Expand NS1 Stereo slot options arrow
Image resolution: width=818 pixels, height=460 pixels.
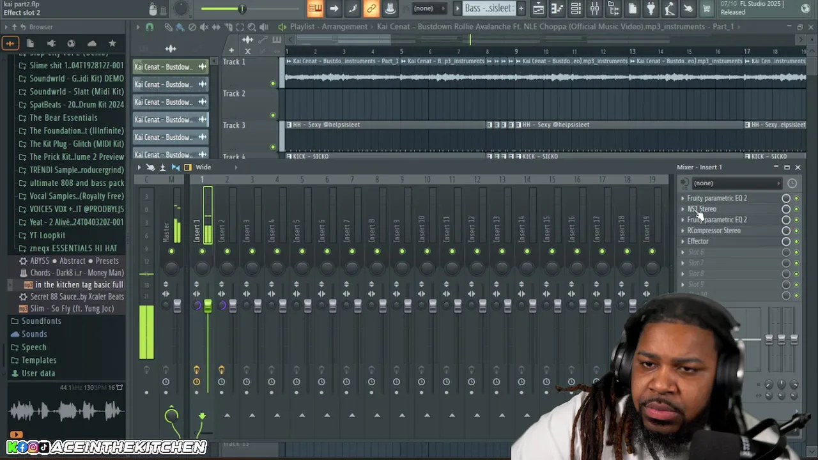(683, 209)
